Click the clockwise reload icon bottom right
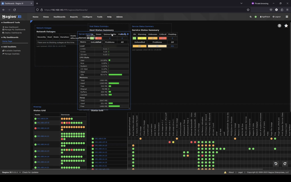The image size is (291, 182). pyautogui.click(x=285, y=164)
